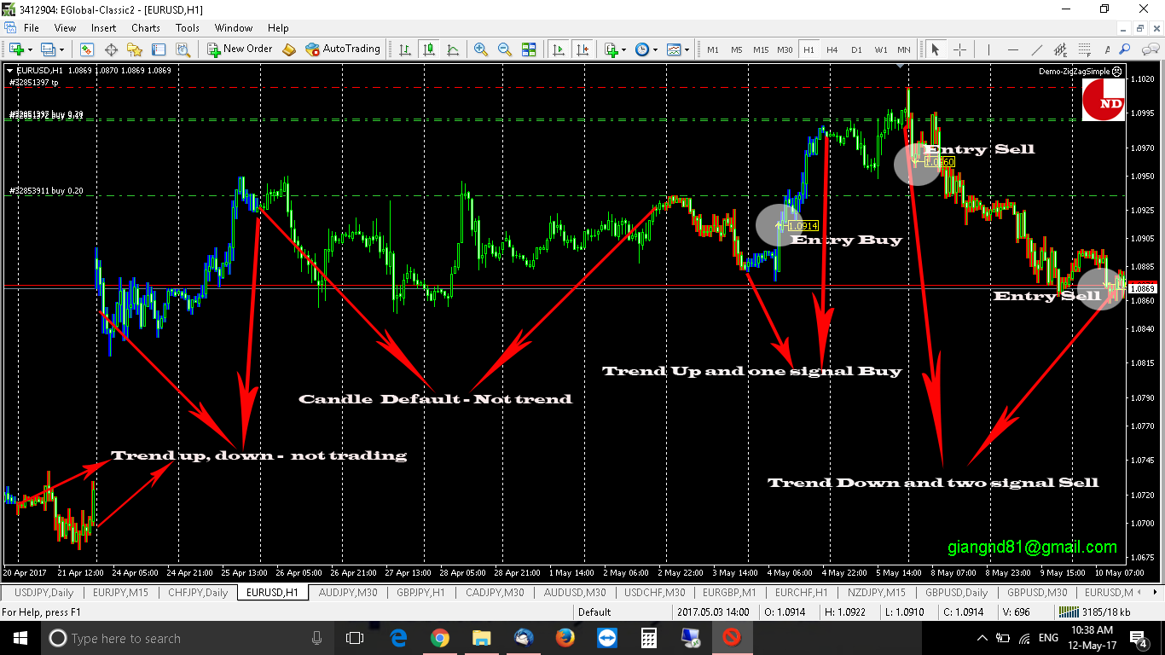1165x655 pixels.
Task: Open the Insert menu
Action: [x=104, y=28]
